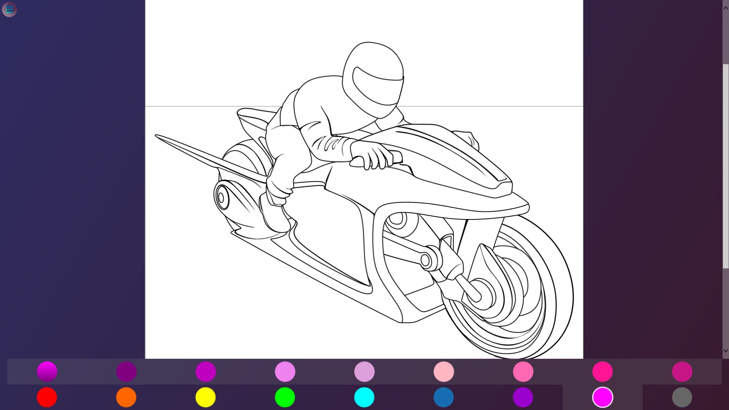Select the red color swatch
The width and height of the screenshot is (729, 410).
[47, 397]
